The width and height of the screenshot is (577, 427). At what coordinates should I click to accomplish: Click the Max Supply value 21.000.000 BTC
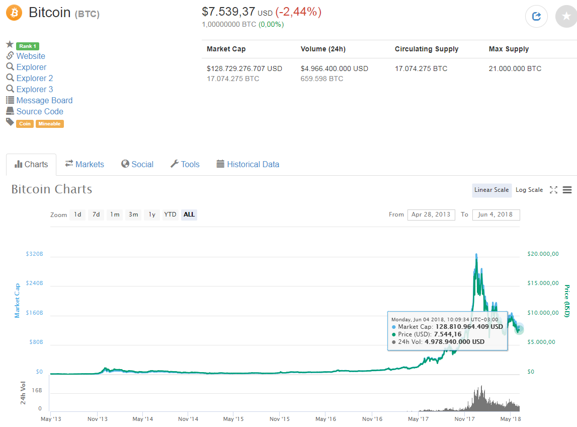[515, 68]
